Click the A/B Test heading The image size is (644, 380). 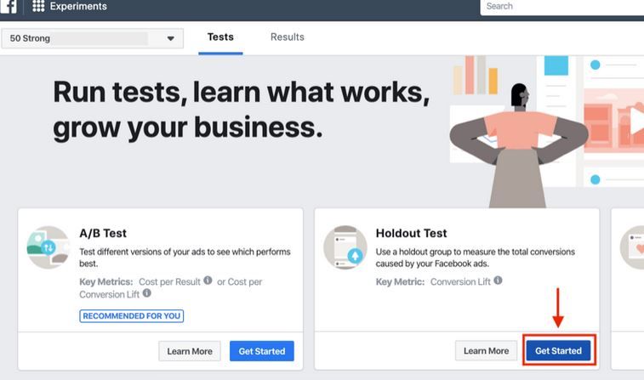pos(103,233)
